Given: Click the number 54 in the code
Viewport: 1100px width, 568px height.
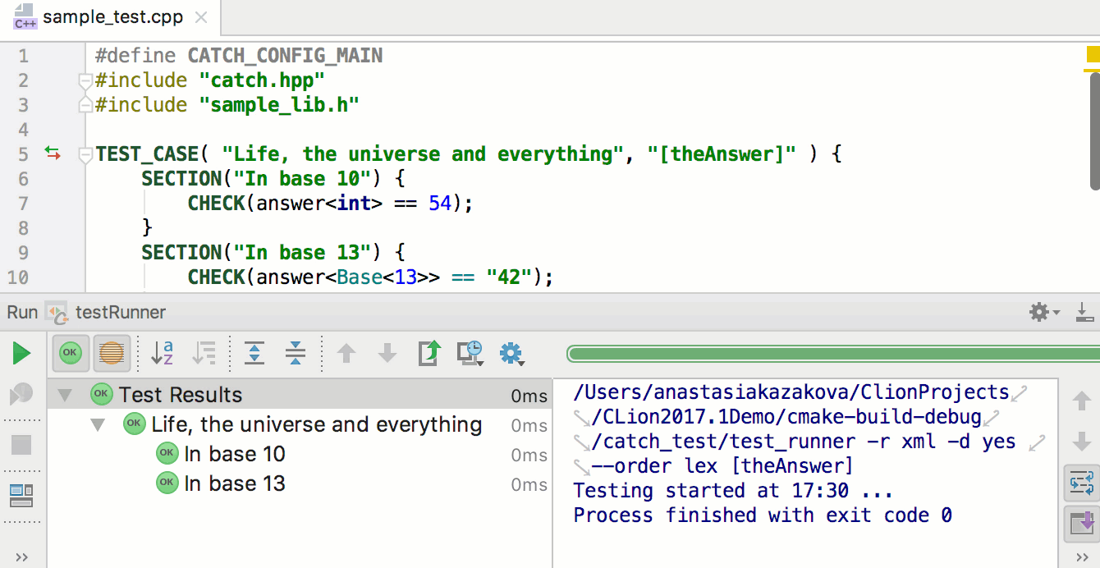Looking at the screenshot, I should pyautogui.click(x=440, y=204).
